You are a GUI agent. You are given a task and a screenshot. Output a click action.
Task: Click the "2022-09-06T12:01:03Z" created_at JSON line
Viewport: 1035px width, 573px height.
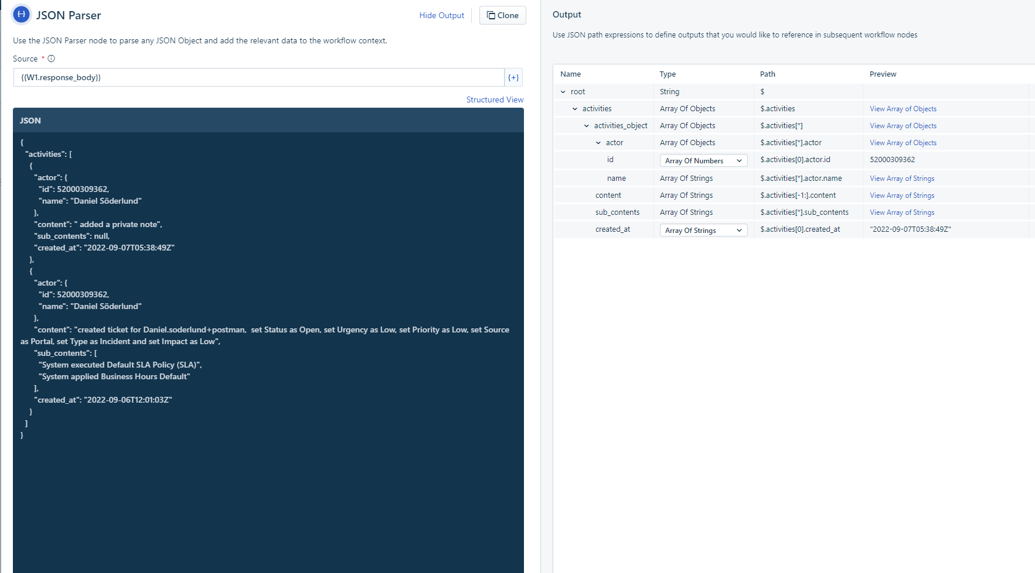coord(103,400)
